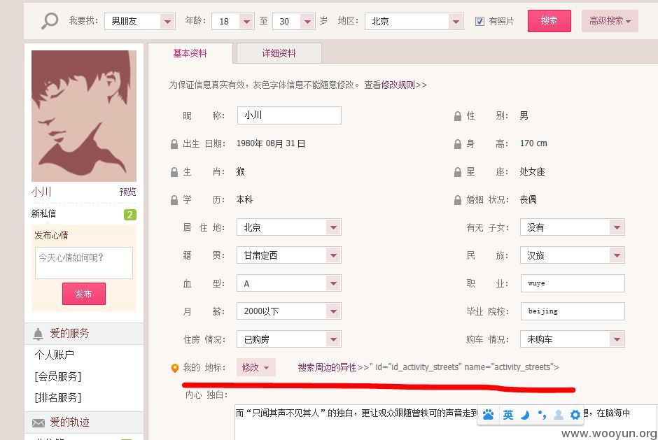
Task: Click the magnifier search icon
Action: pos(50,20)
